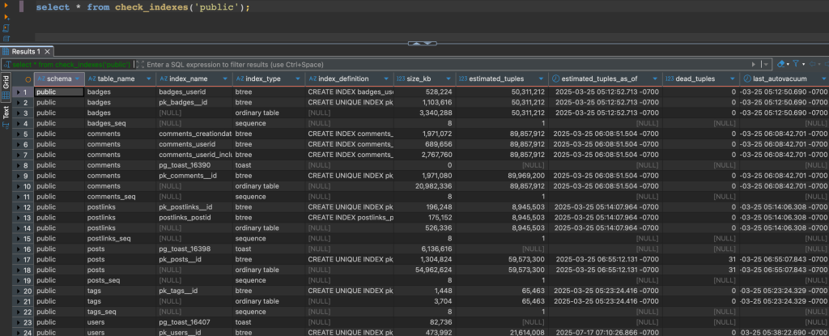Open the estimated_tuples column filter dropdown

tap(542, 79)
